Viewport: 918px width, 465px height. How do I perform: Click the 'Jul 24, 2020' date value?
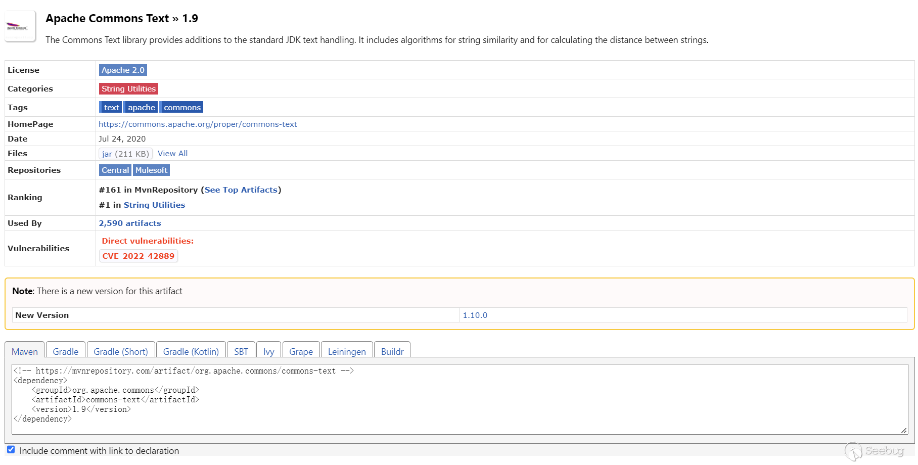click(122, 139)
